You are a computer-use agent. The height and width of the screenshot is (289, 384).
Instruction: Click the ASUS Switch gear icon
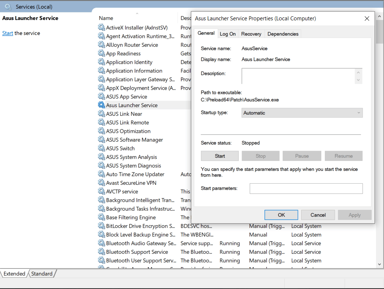coord(101,148)
